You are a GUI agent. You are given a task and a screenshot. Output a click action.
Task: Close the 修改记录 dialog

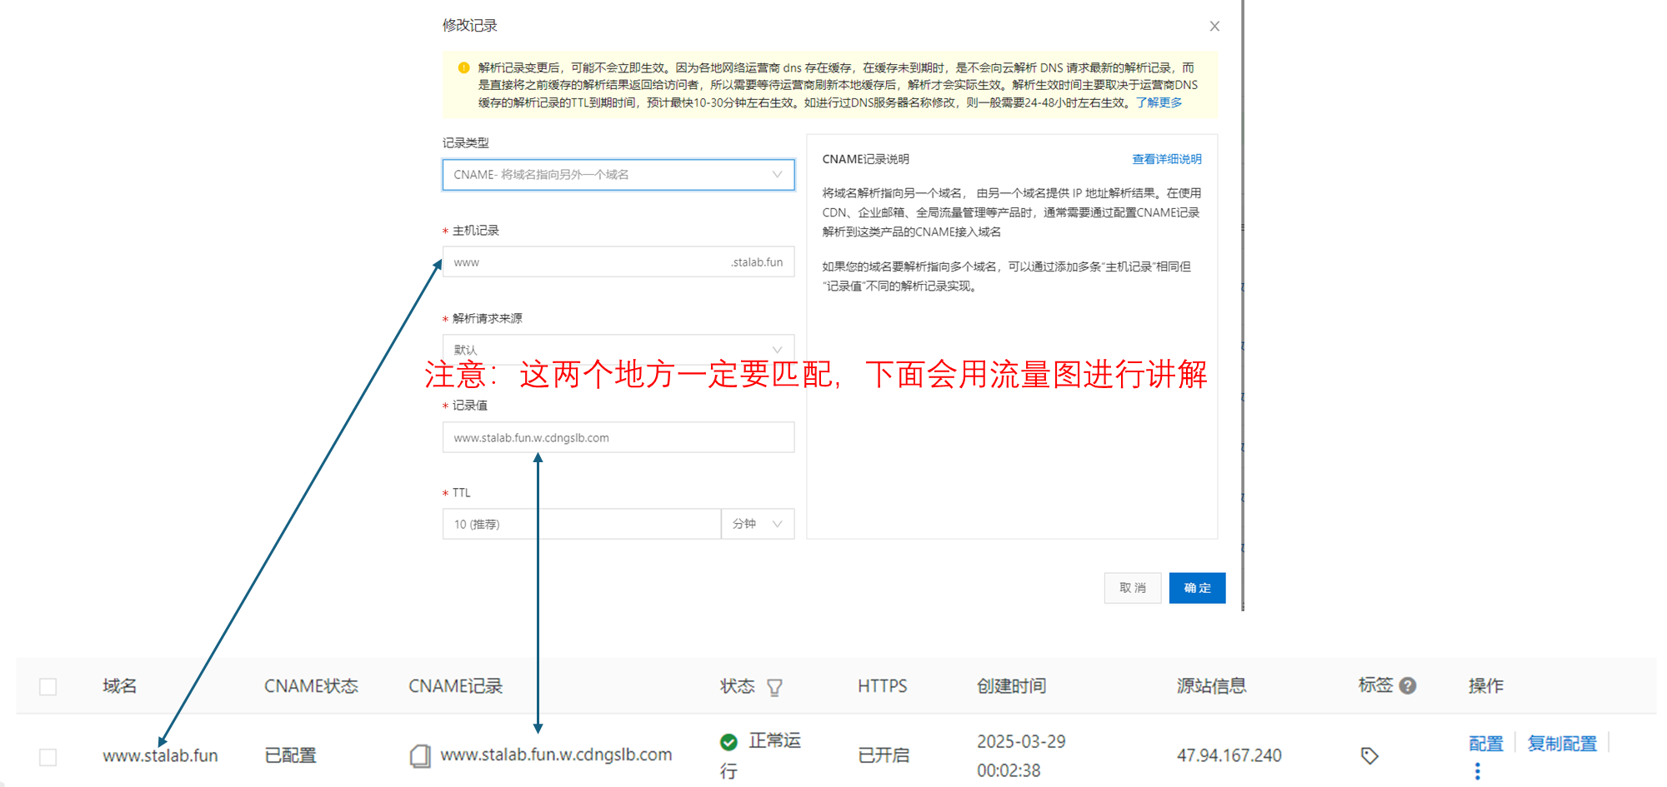pos(1214,26)
